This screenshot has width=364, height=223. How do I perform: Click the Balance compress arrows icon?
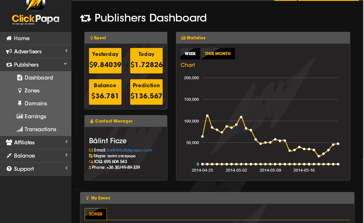click(x=9, y=156)
